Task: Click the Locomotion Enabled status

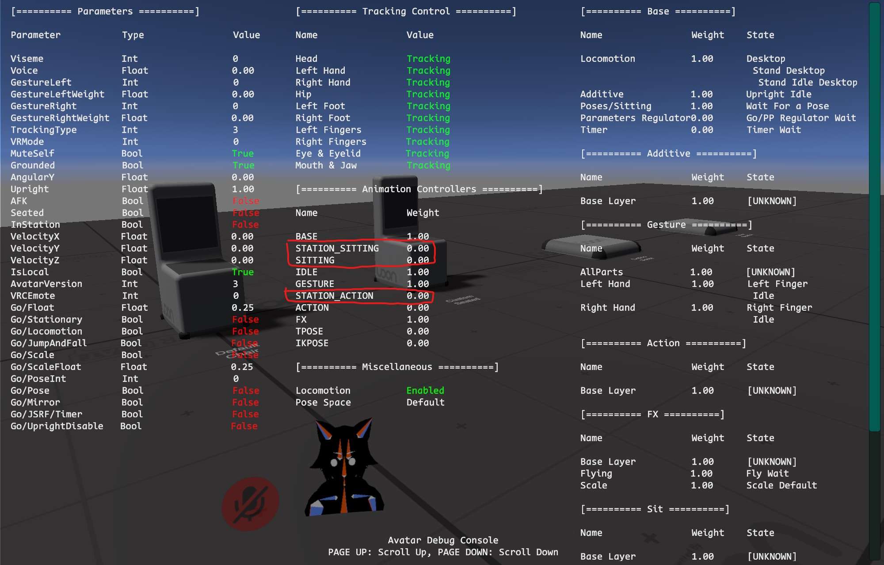Action: [425, 390]
